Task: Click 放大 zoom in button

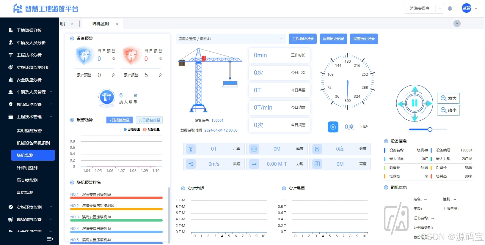Action: pos(448,98)
